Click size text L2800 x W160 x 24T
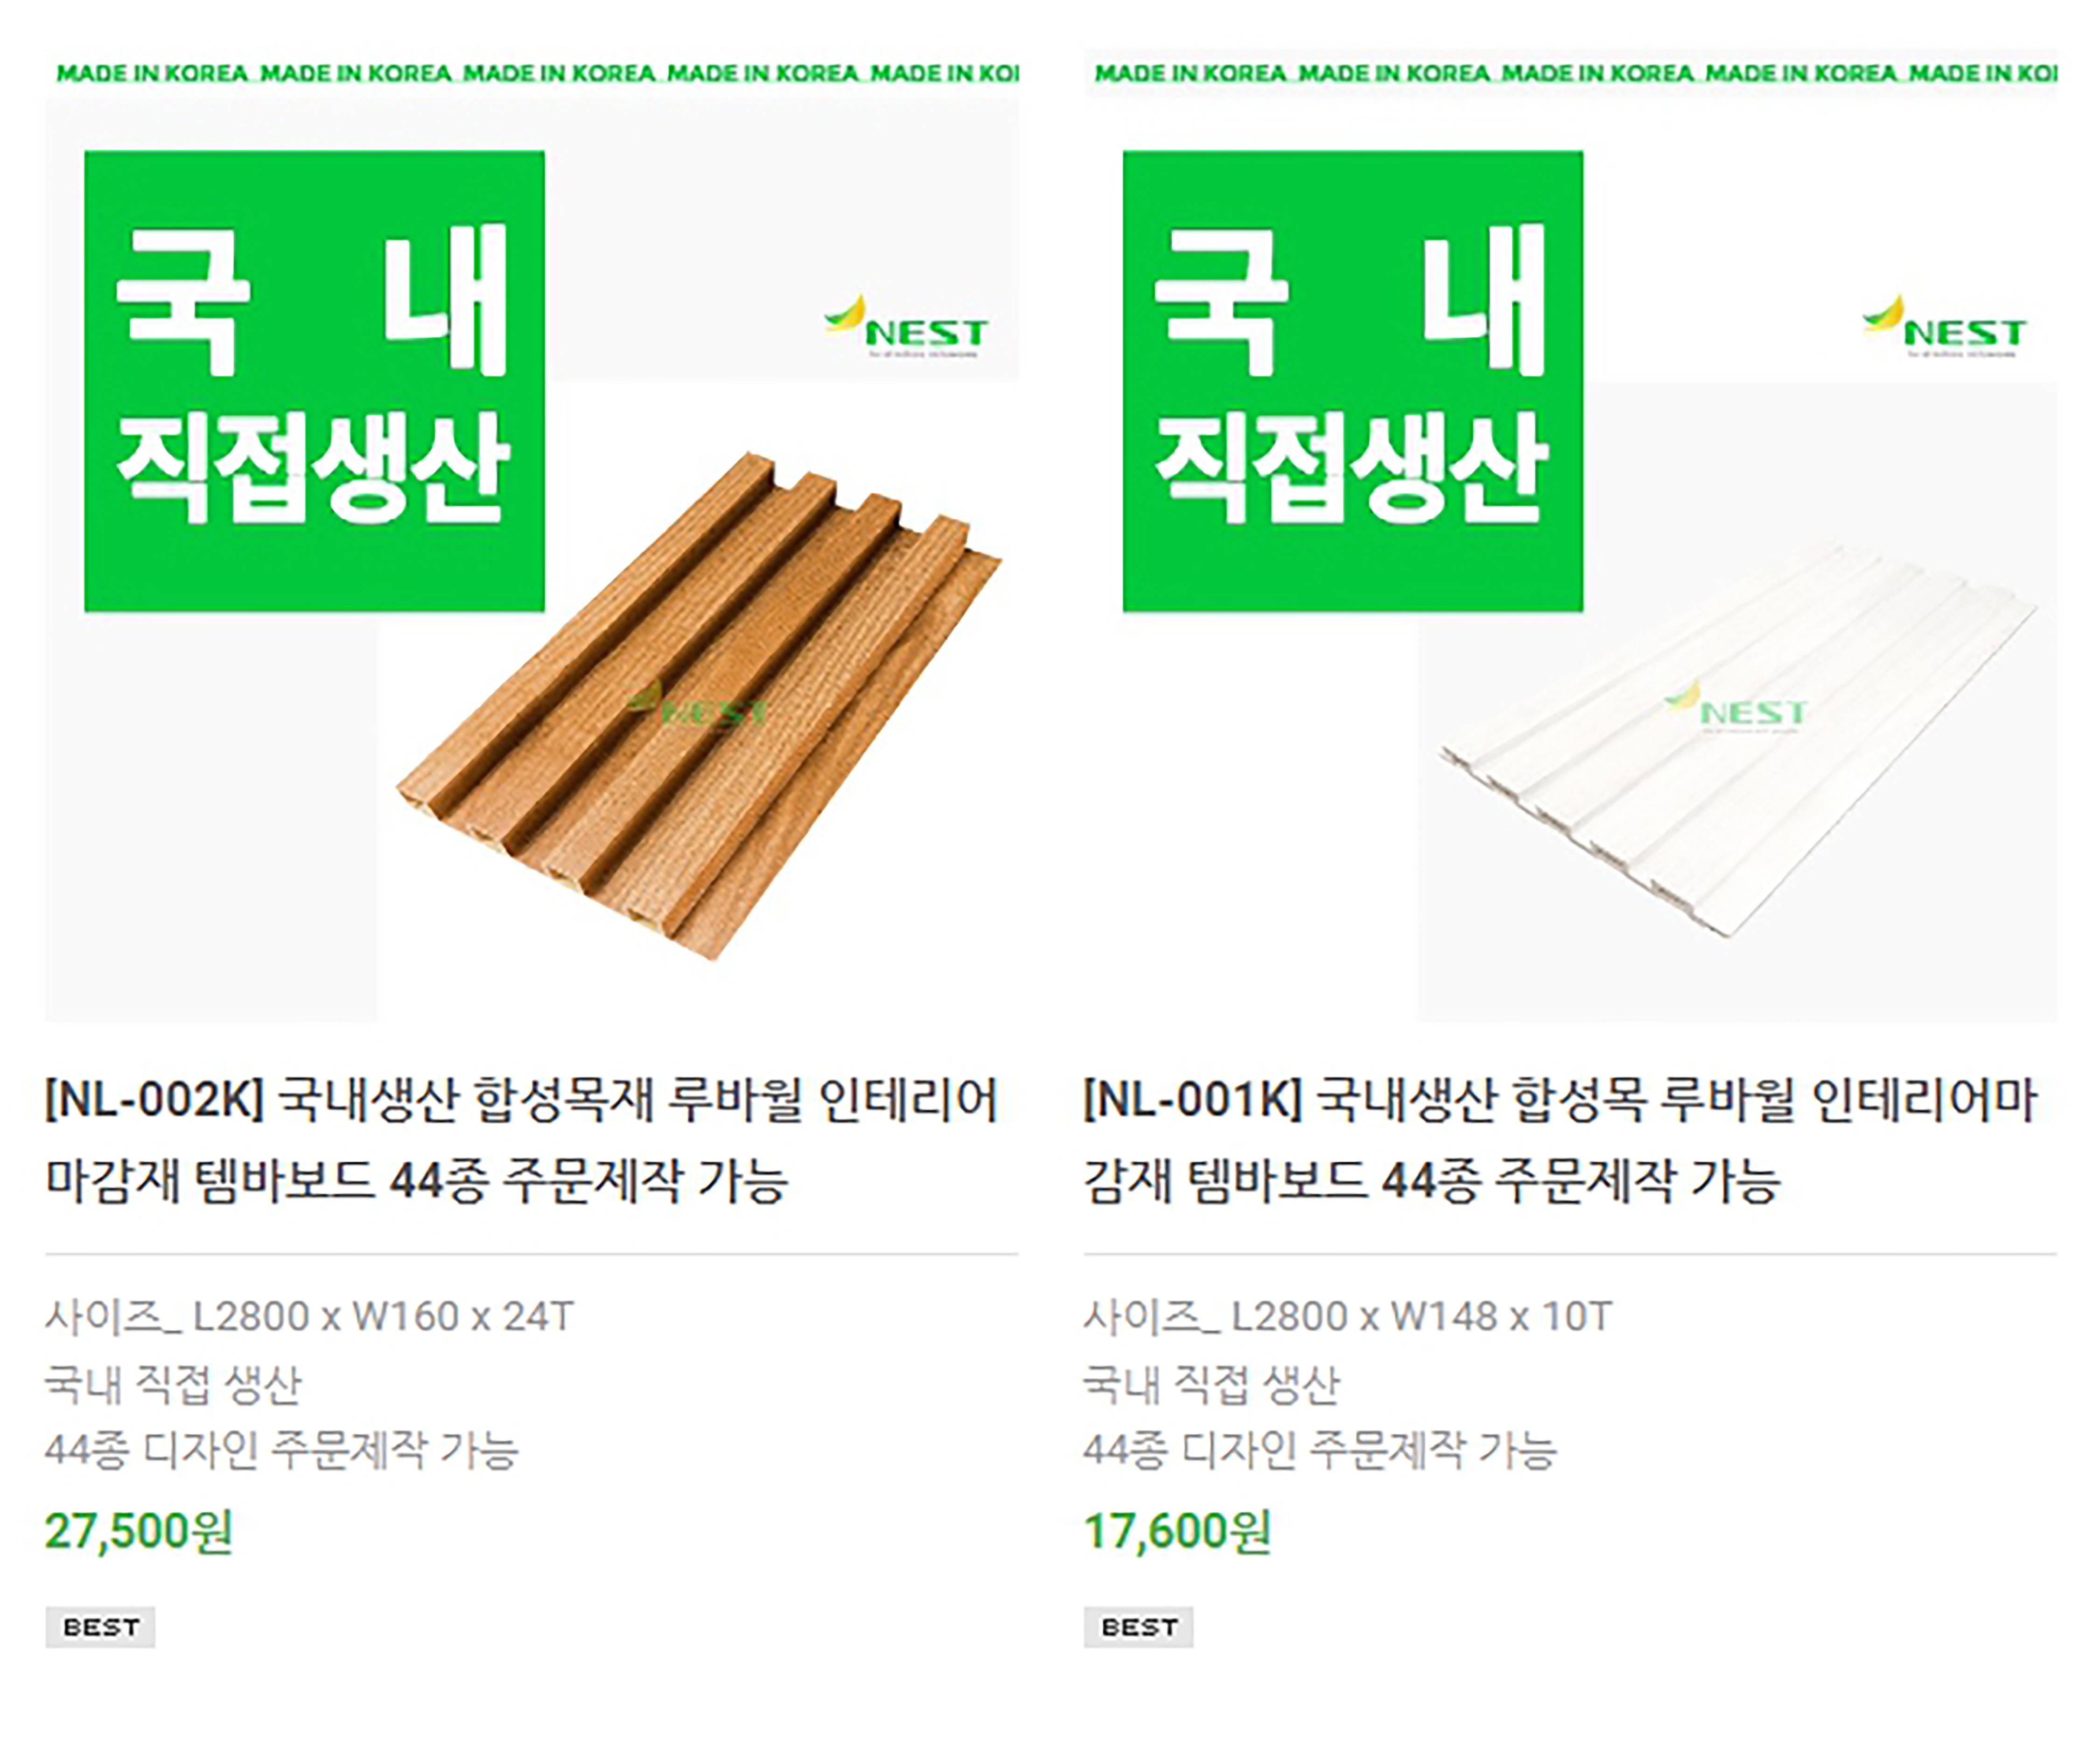Image resolution: width=2100 pixels, height=1759 pixels. point(384,1316)
